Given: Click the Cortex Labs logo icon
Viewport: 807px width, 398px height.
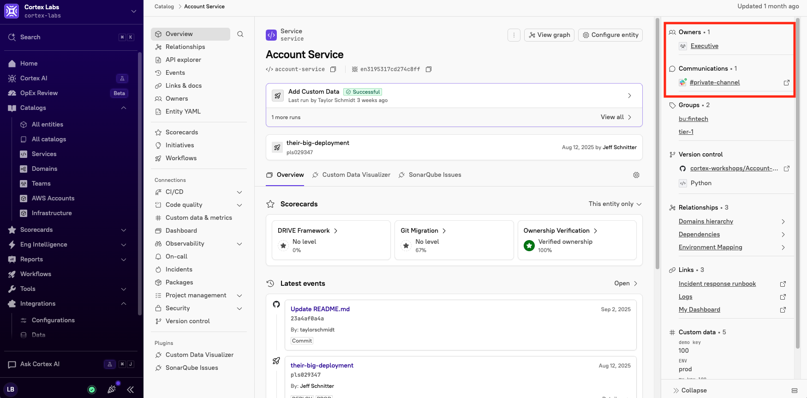Looking at the screenshot, I should click(x=12, y=11).
